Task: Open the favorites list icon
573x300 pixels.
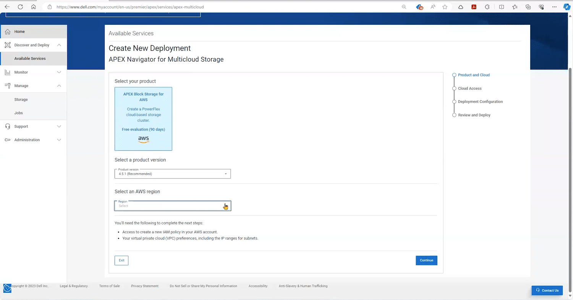Action: tap(515, 7)
